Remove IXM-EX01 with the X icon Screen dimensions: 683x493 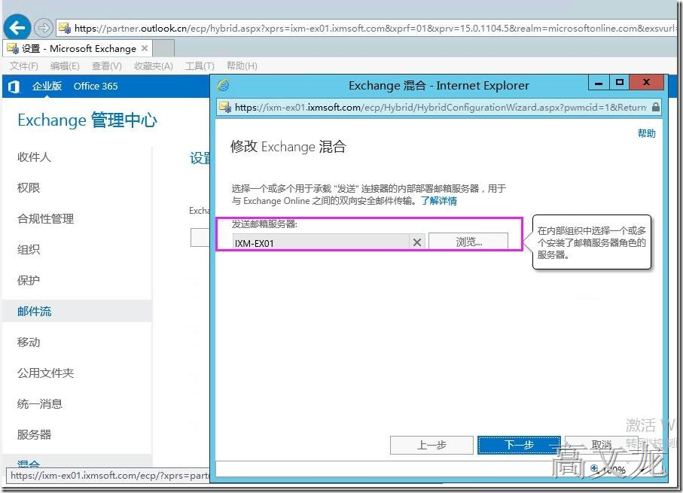417,242
